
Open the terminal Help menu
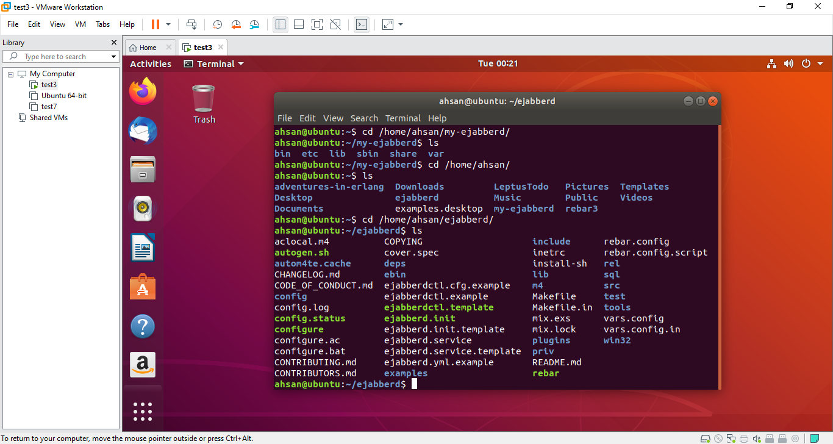(437, 118)
